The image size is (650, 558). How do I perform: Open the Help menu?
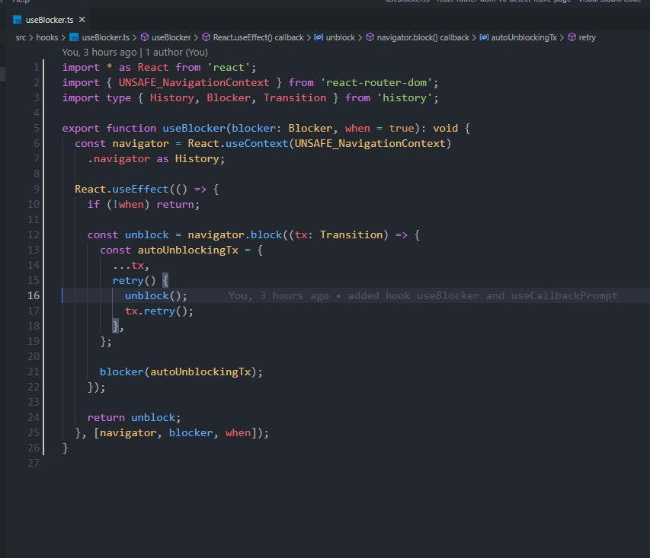tap(20, 2)
